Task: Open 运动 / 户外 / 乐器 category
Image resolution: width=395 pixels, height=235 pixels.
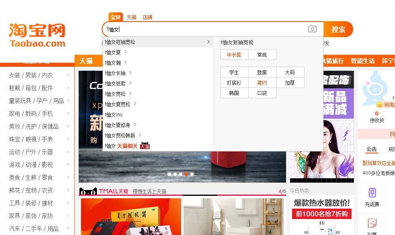Action: tap(31, 152)
